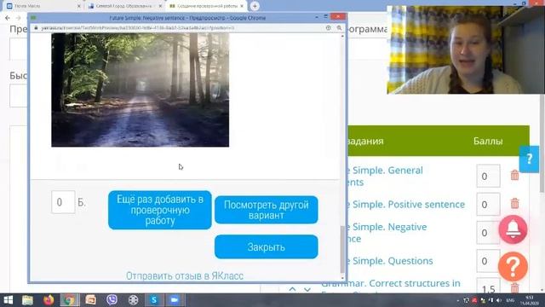The height and width of the screenshot is (307, 545).
Task: Click Ещё раз добавить в проверочную работу button
Action: click(x=160, y=210)
